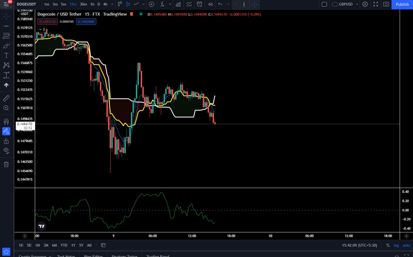Expand the timeframe interval dropdown
Image resolution: width=413 pixels, height=257 pixels.
point(112,4)
